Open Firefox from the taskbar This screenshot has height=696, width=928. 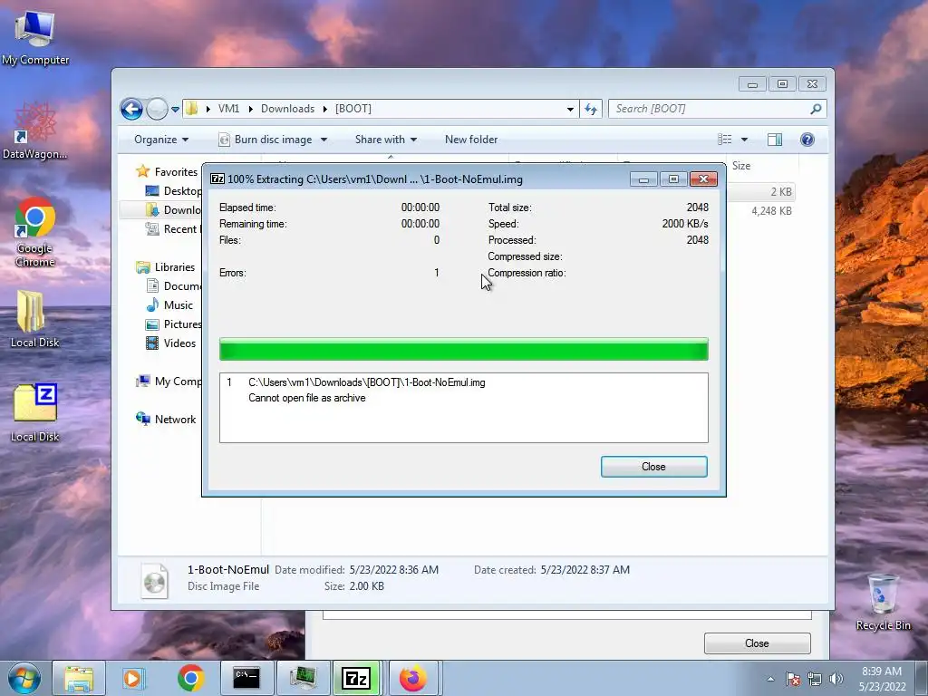coord(413,678)
